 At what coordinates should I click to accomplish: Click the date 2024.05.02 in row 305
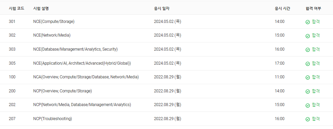coord(168,63)
